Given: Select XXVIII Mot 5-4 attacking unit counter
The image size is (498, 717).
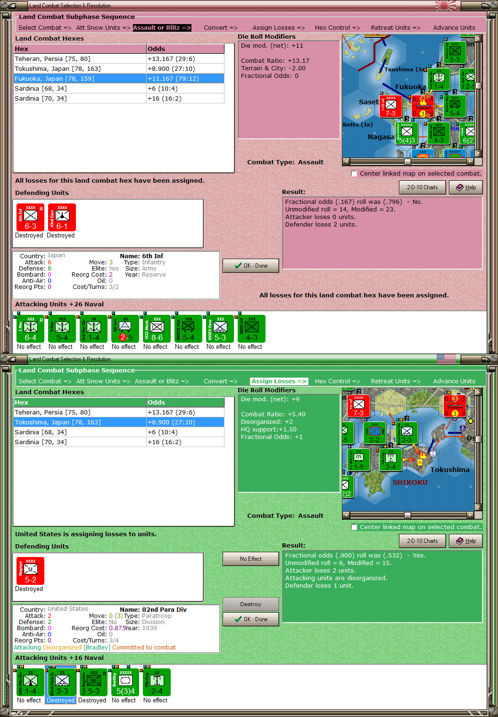Looking at the screenshot, I should tap(188, 329).
